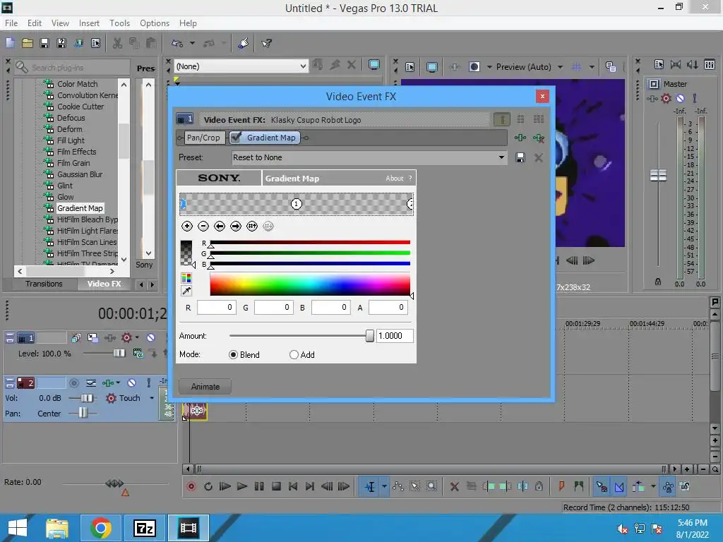723x542 pixels.
Task: Click the Master FX gear icon
Action: click(666, 98)
